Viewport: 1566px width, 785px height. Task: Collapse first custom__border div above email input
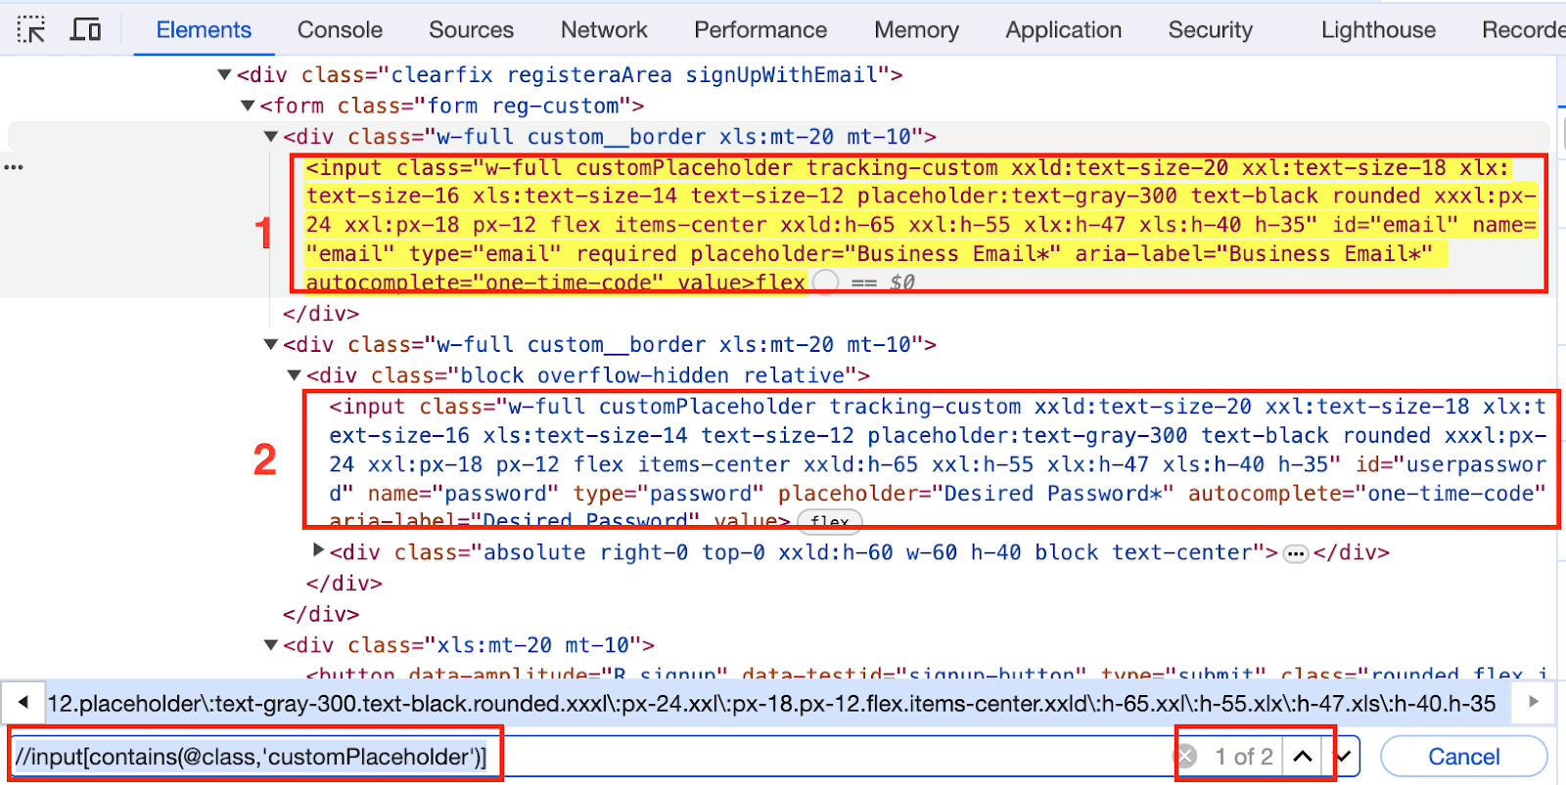click(271, 137)
